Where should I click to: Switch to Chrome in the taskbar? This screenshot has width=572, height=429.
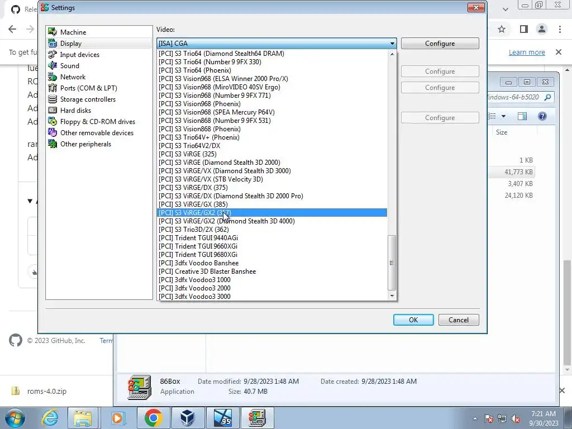153,418
